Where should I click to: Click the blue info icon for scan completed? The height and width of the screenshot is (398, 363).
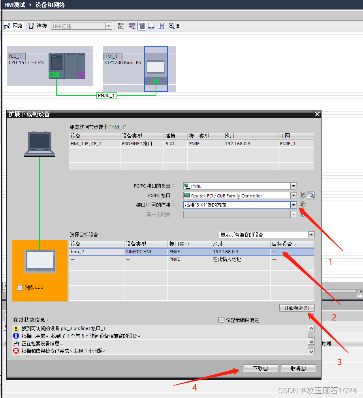point(16,336)
